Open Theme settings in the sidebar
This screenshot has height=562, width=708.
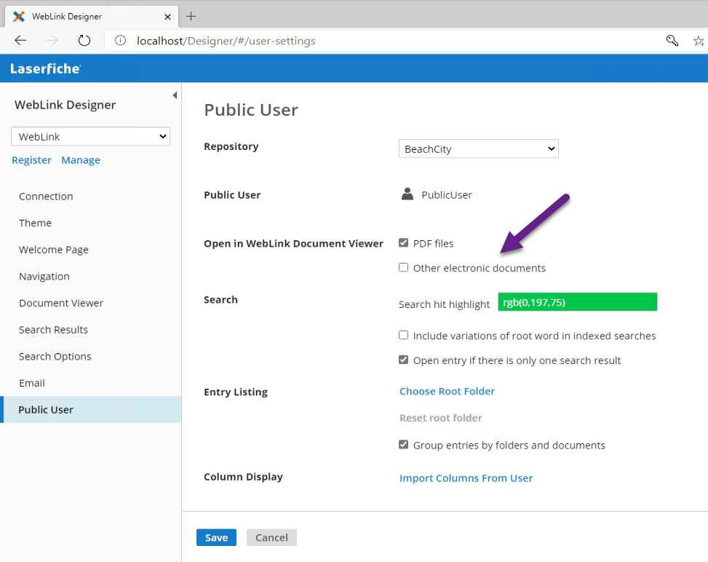click(35, 223)
